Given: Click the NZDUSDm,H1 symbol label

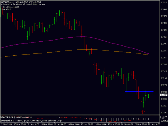Looking at the screenshot, I should click(8, 2).
